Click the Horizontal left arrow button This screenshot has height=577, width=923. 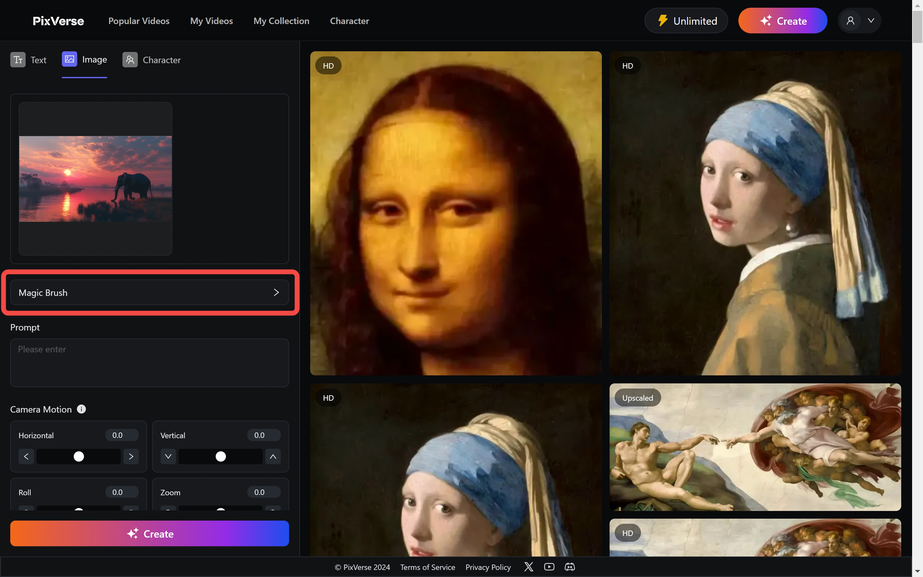(x=26, y=456)
